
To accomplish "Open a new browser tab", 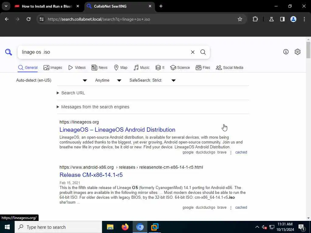I will [161, 6].
